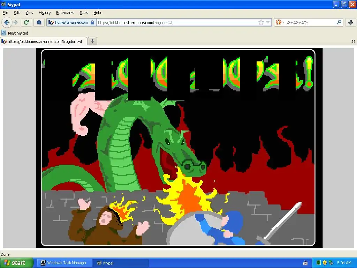Click the keyboard icon in the taskbar
The width and height of the screenshot is (357, 268).
click(305, 263)
